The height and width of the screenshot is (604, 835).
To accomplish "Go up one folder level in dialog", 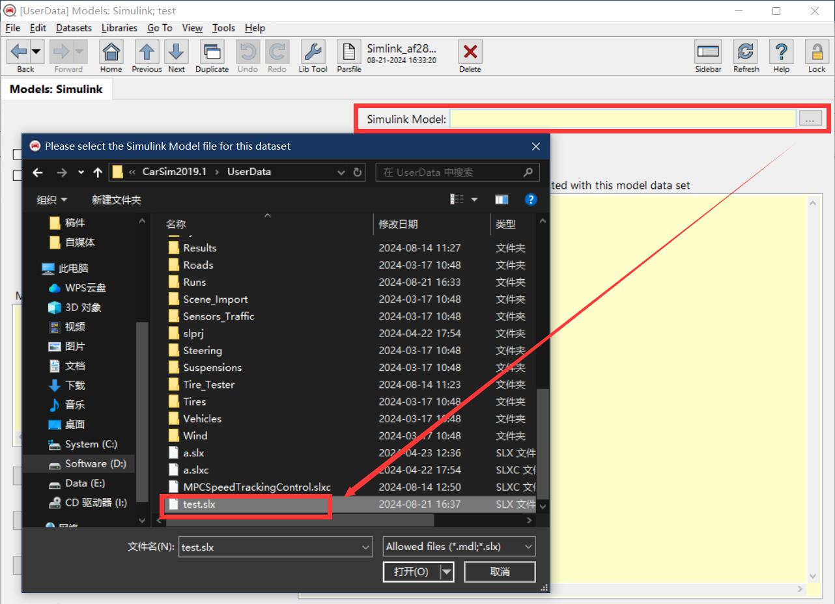I will point(98,172).
